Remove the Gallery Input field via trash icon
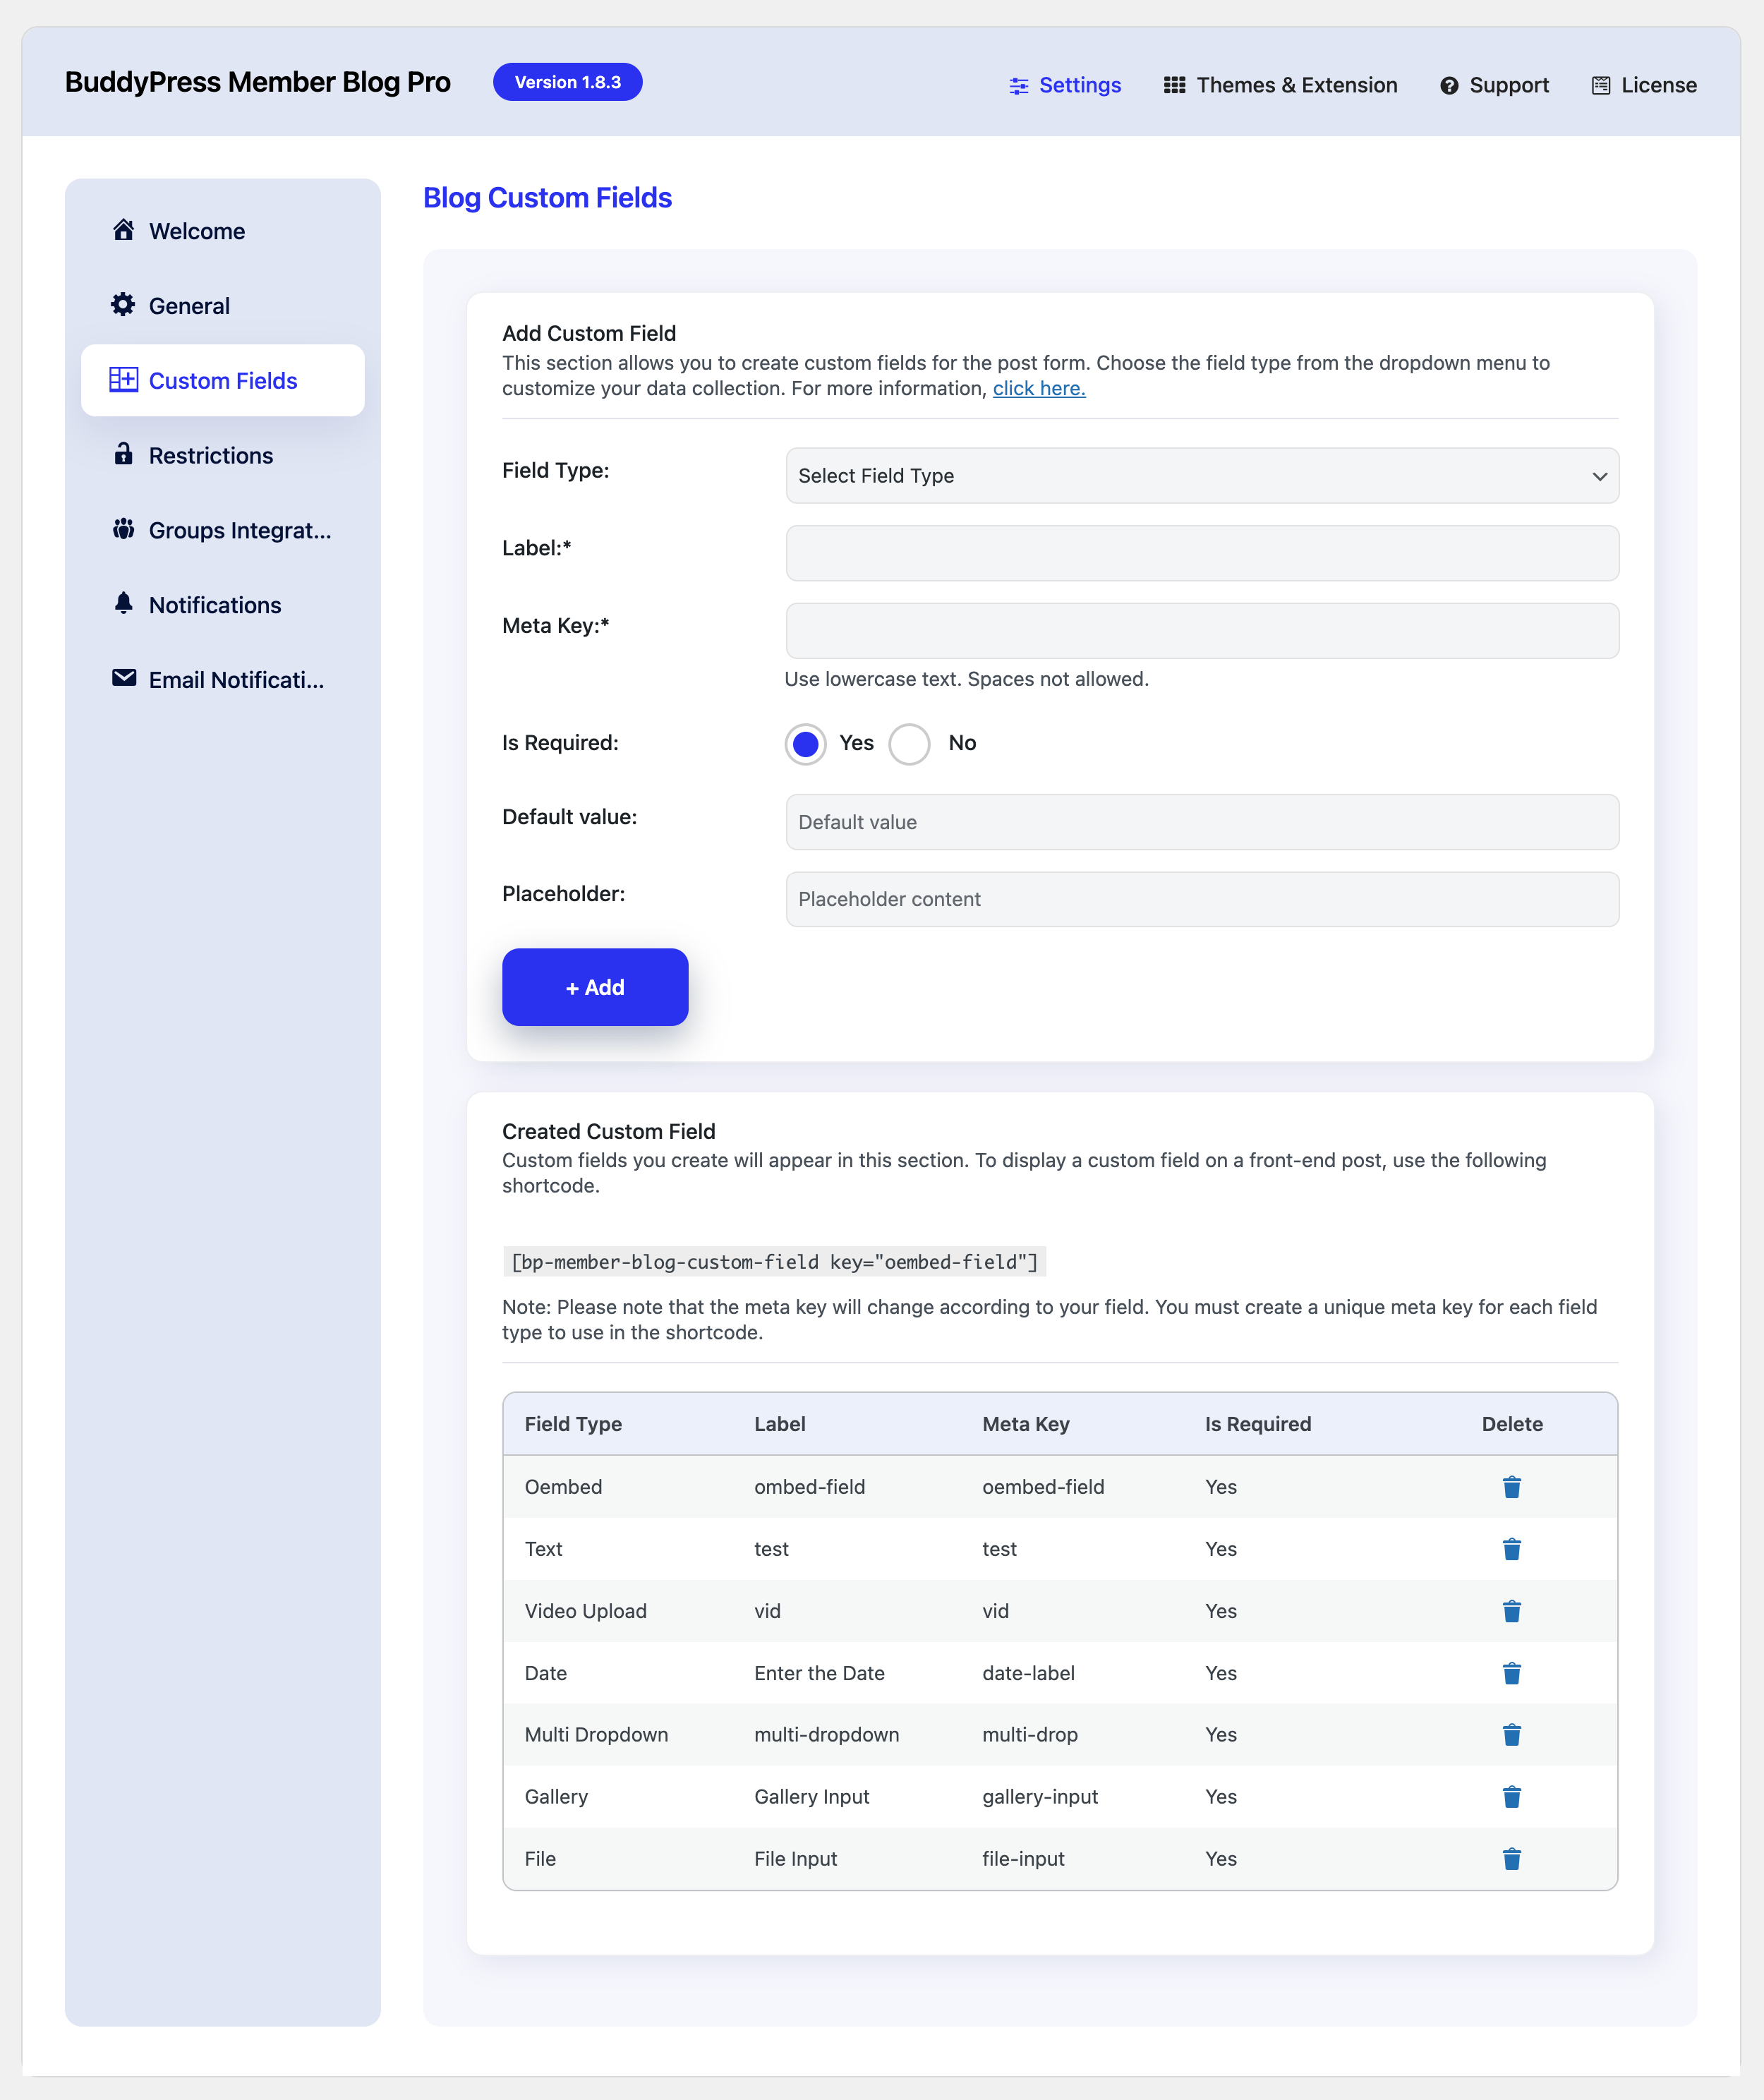Screen dimensions: 1764x2100 (x=1511, y=1797)
